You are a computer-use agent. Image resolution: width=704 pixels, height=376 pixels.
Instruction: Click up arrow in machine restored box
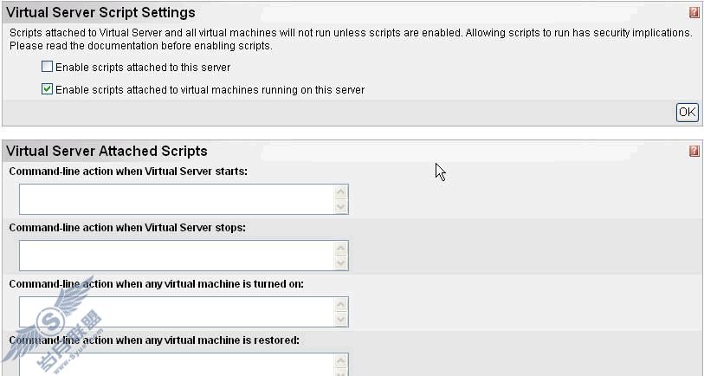tap(341, 361)
